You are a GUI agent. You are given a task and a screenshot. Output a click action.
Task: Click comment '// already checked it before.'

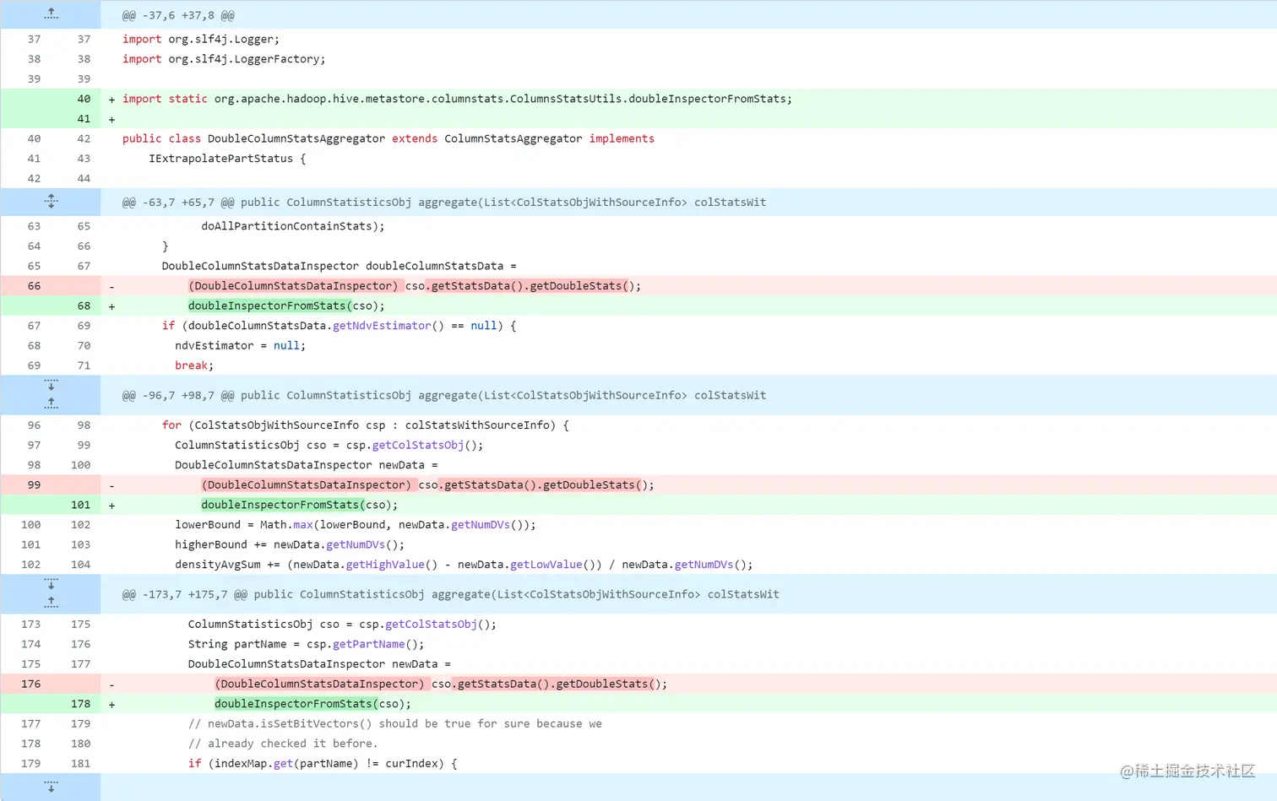[283, 744]
